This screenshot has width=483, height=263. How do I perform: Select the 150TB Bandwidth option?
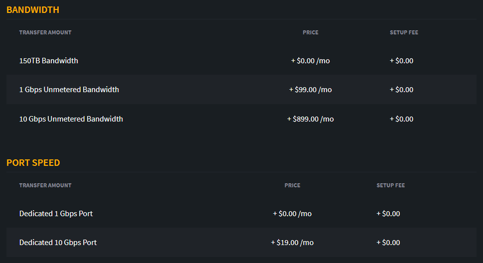click(241, 61)
